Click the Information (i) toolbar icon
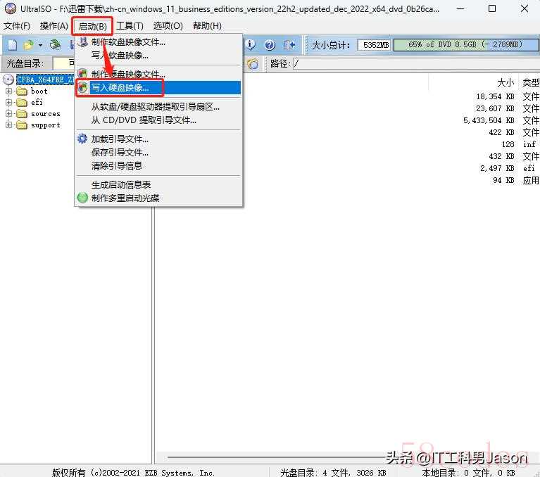Viewport: 540px width, 477px height. 251,44
